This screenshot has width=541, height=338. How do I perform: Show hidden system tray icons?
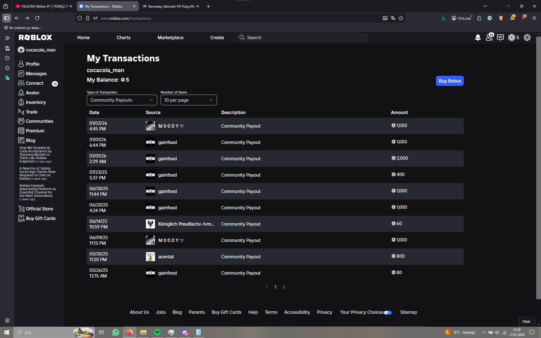[x=484, y=332]
